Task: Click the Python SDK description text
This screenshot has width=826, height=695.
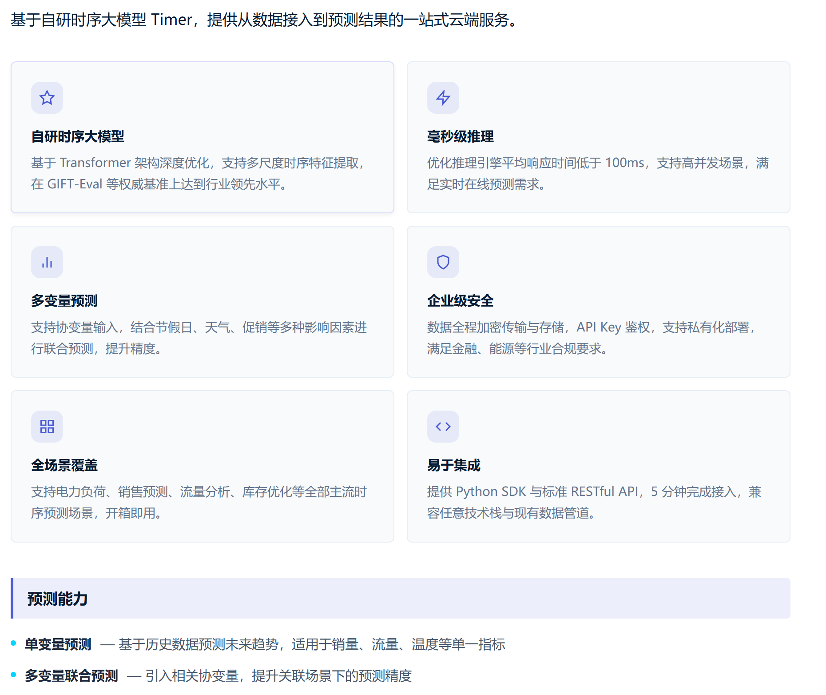Action: [x=594, y=502]
